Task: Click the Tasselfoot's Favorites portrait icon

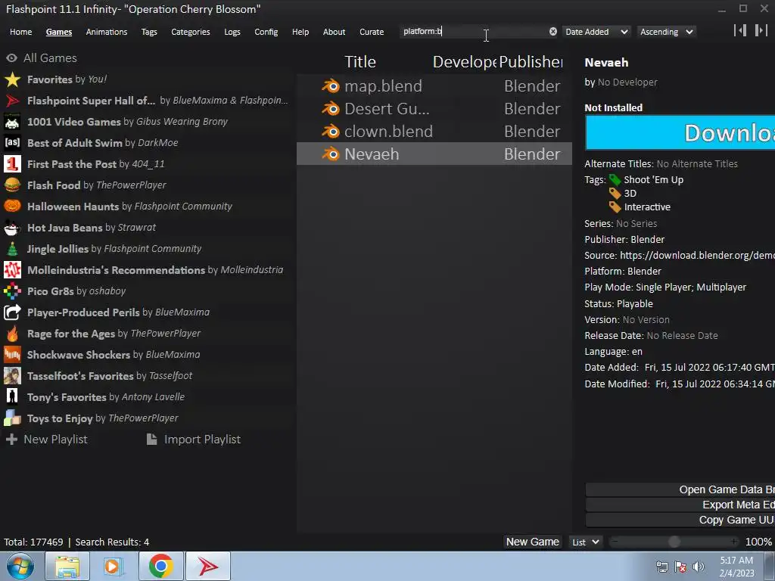Action: pos(12,376)
